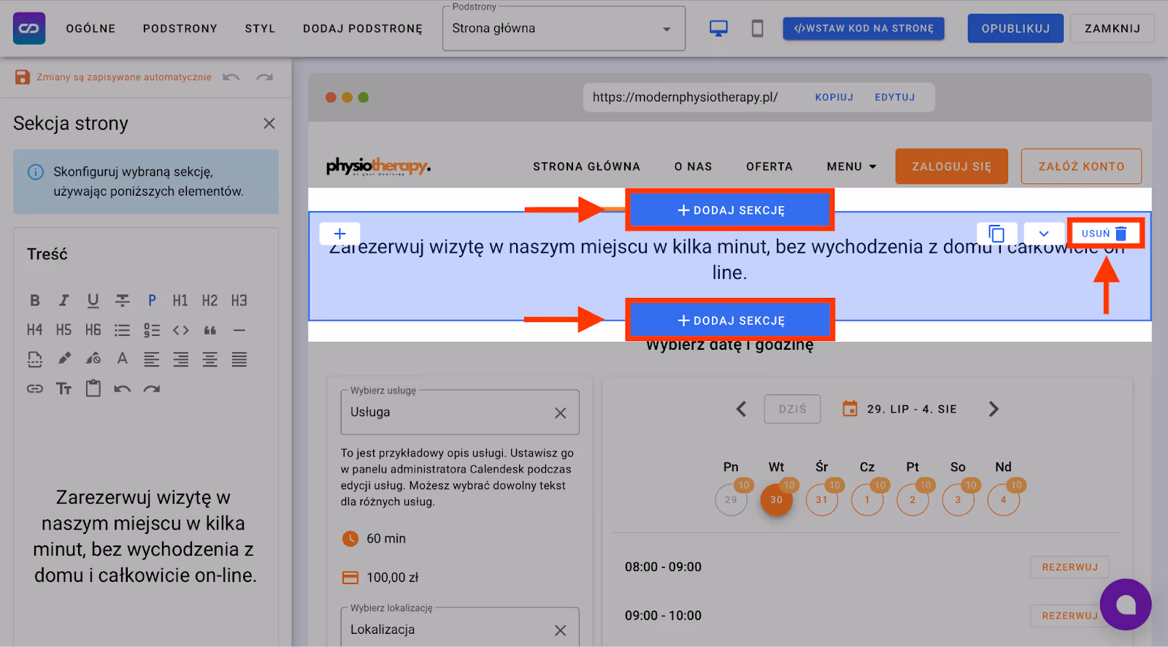
Task: Insert a bulleted list
Action: click(122, 330)
